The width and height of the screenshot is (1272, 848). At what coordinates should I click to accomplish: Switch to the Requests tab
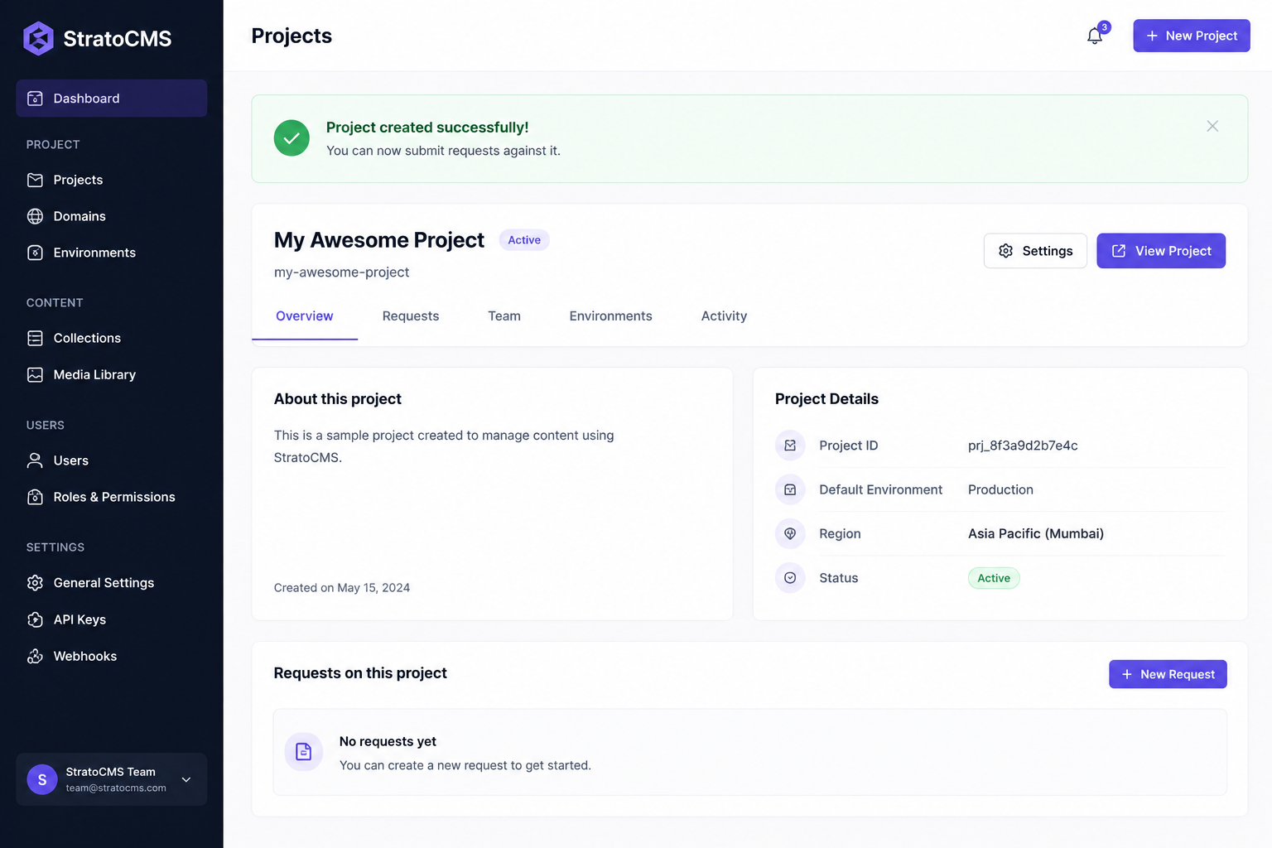pyautogui.click(x=411, y=316)
